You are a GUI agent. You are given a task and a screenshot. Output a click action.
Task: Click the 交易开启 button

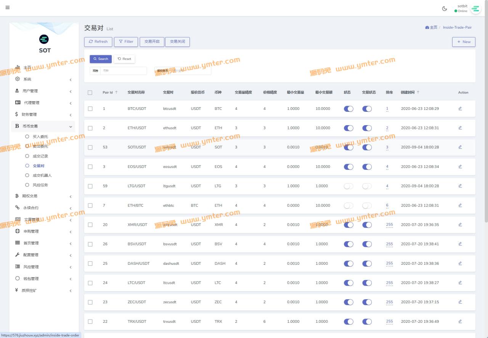click(152, 42)
